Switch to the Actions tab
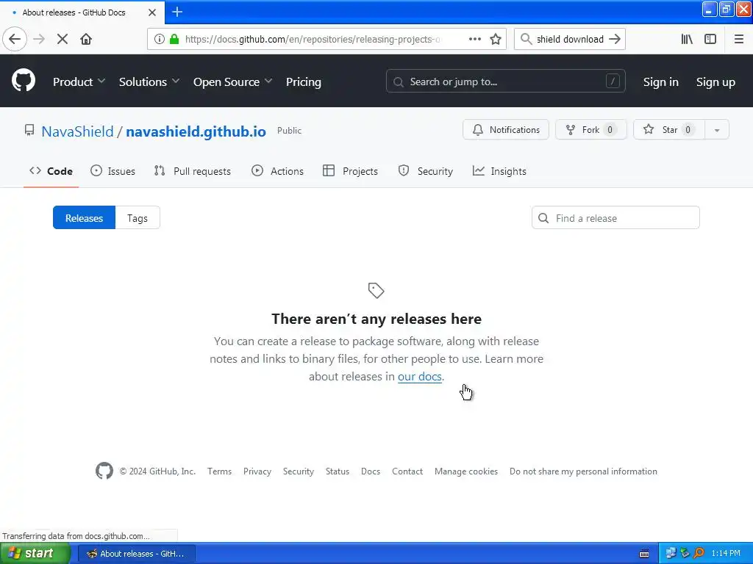 (x=277, y=171)
